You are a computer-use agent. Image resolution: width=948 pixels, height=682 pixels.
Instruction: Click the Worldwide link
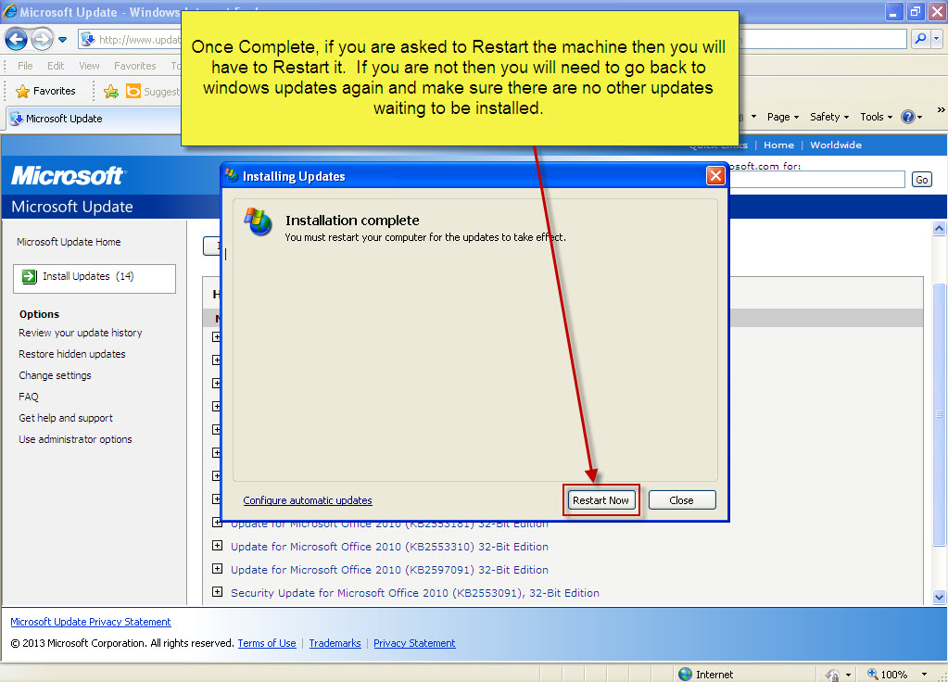click(836, 145)
